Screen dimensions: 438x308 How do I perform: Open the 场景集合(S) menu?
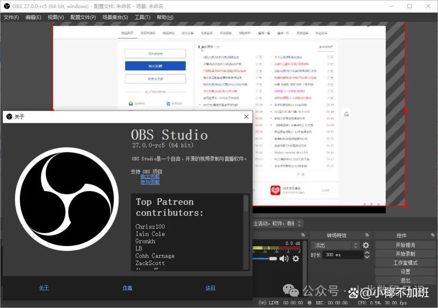(x=115, y=17)
